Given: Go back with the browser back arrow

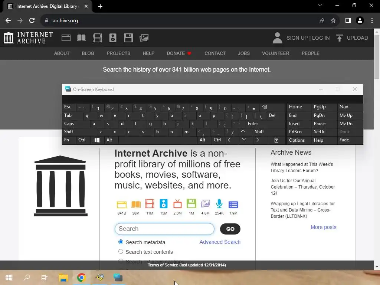Looking at the screenshot, I should point(8,21).
